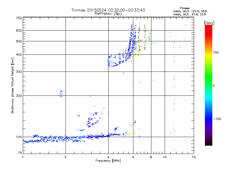Click the 'RwPretec (8p)' subtitle
This screenshot has height=171, width=228.
coord(108,14)
